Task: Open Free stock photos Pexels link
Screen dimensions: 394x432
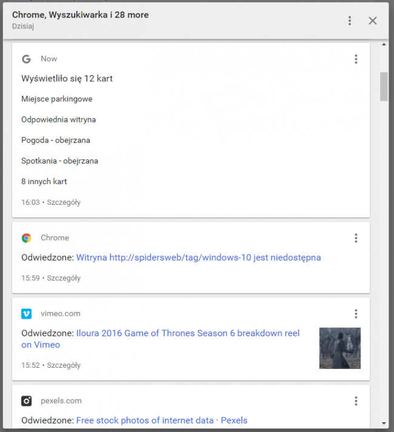Action: pyautogui.click(x=162, y=420)
